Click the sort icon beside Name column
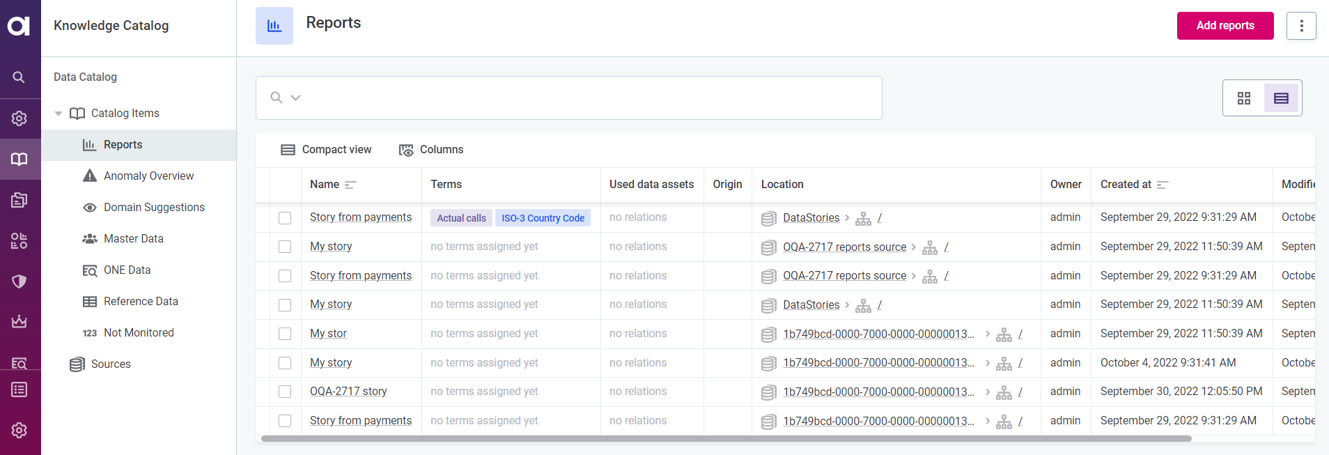The width and height of the screenshot is (1329, 455). [350, 185]
